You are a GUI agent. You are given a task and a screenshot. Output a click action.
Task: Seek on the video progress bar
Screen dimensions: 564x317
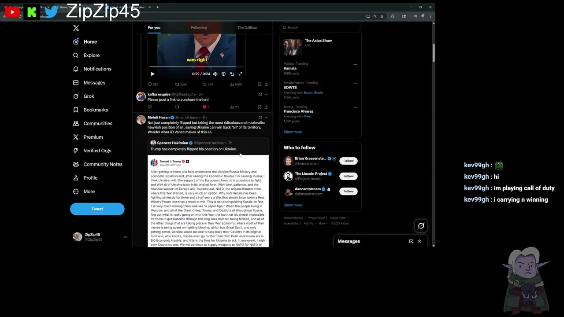click(x=196, y=67)
